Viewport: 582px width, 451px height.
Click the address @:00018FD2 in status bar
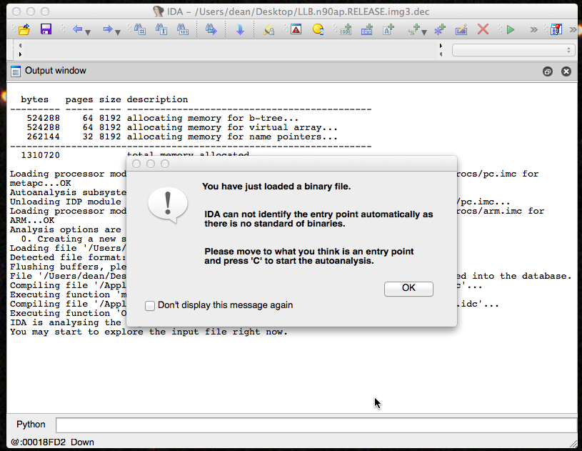tap(38, 442)
